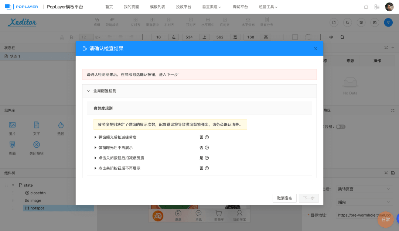This screenshot has width=399, height=231.
Task: Add the 关闭按钮 close button component
Action: (x=36, y=148)
